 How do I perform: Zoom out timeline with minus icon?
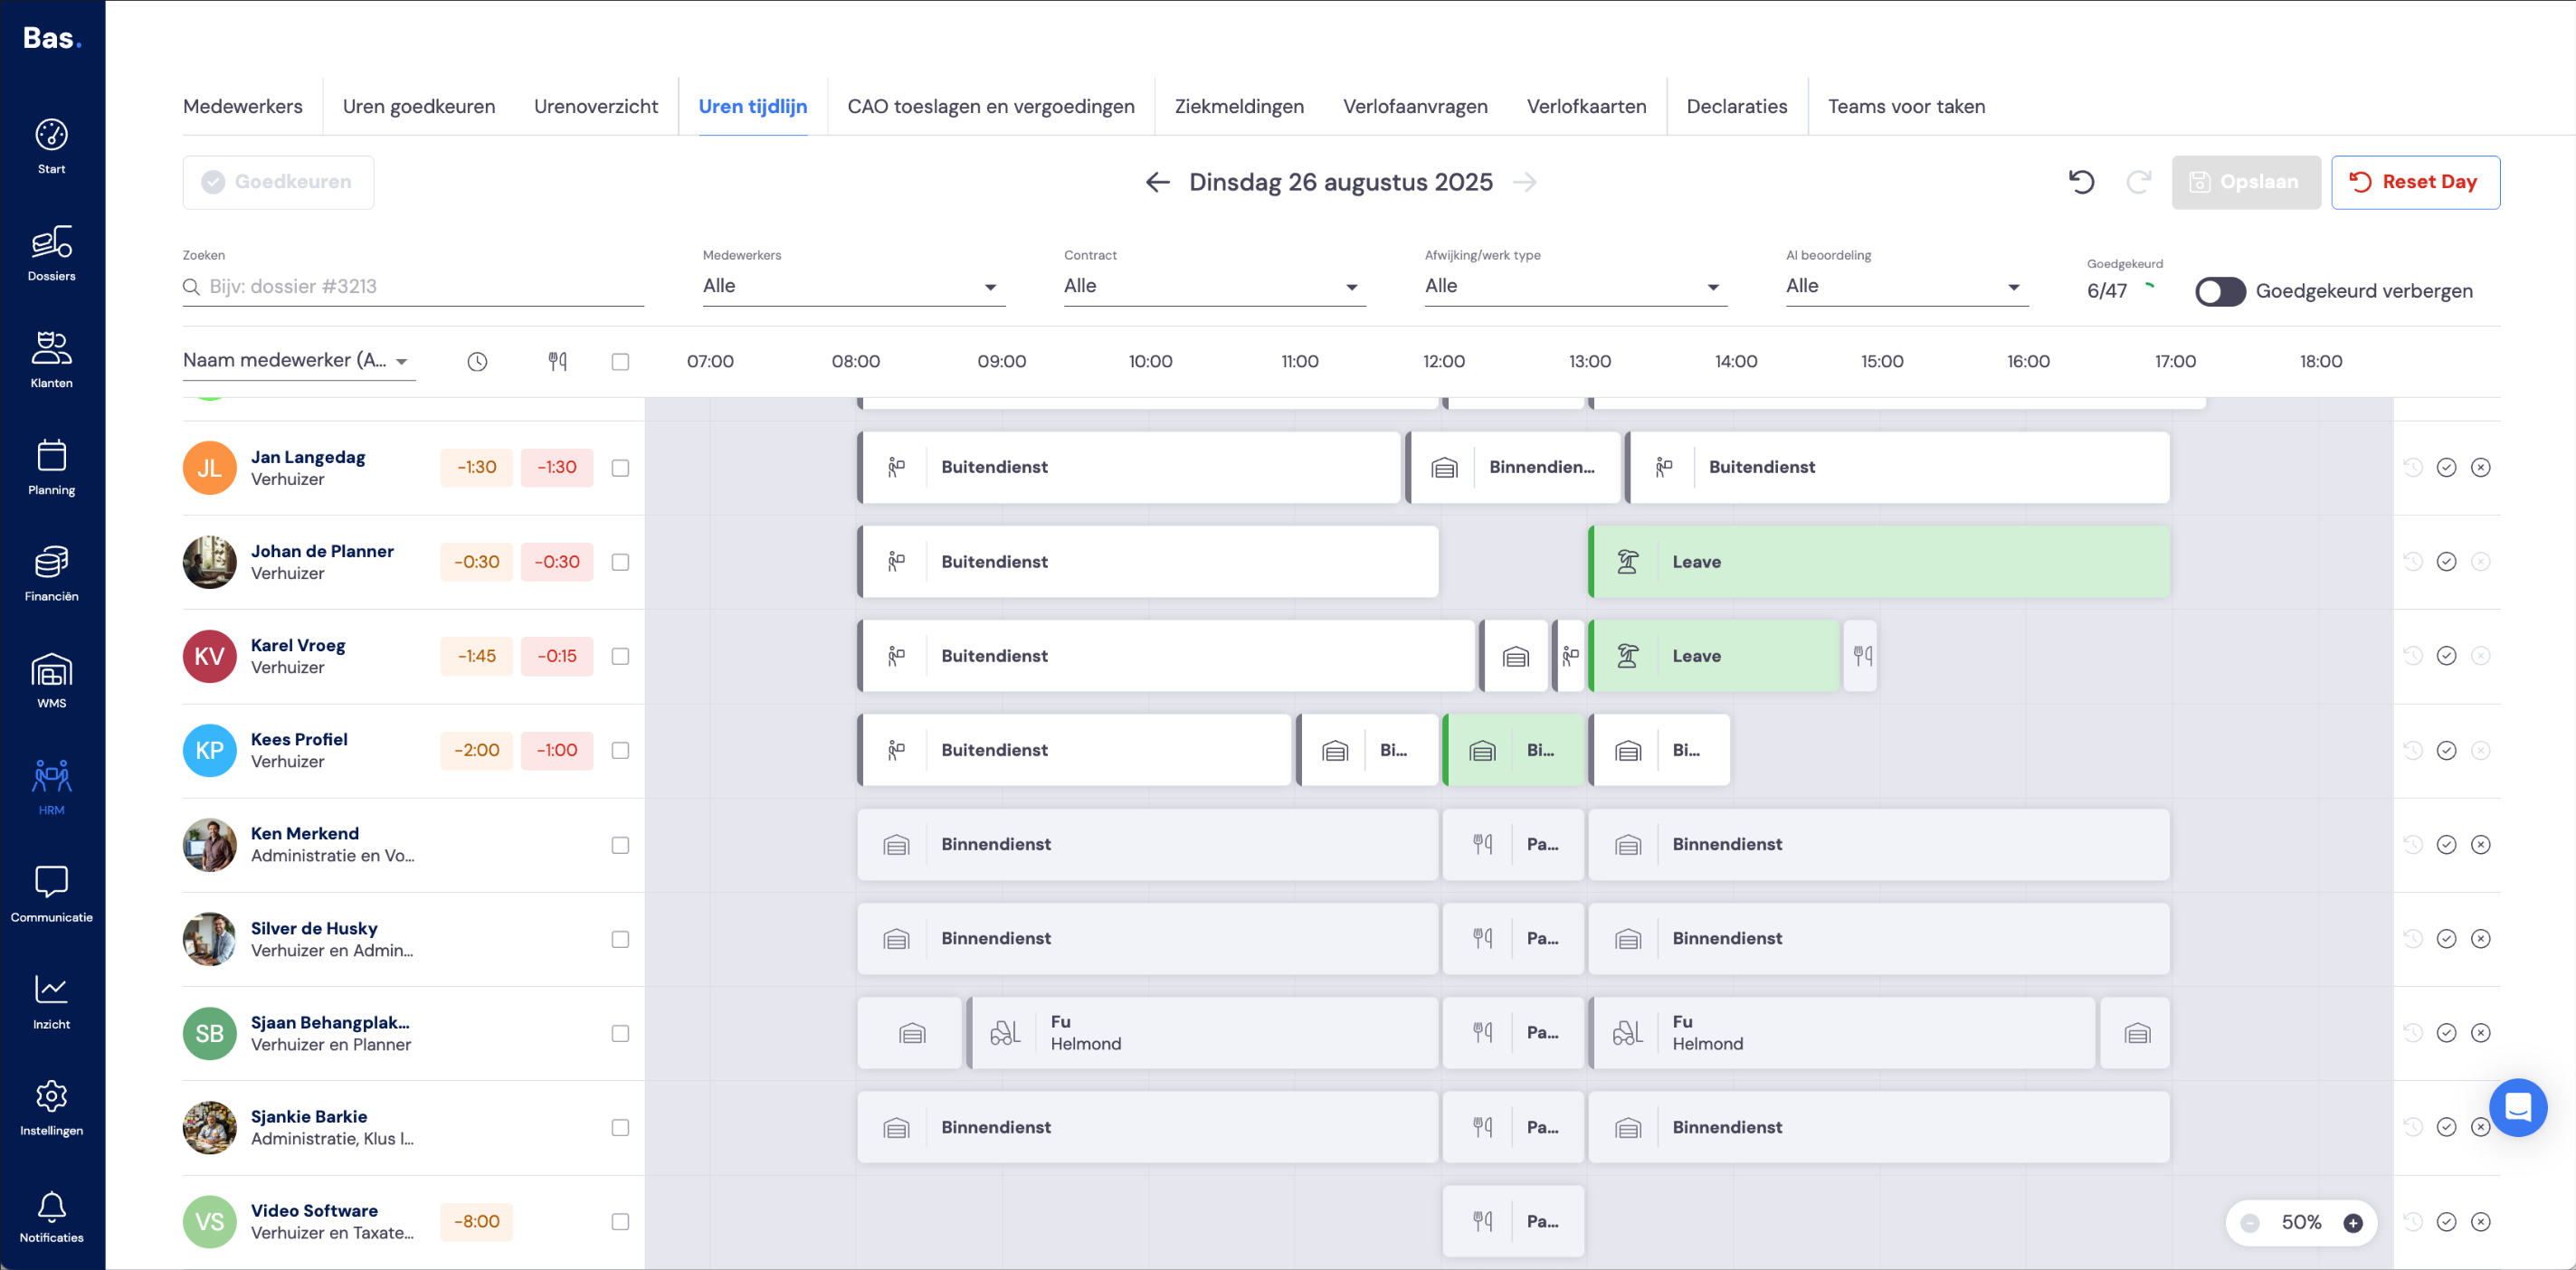pyautogui.click(x=2250, y=1223)
